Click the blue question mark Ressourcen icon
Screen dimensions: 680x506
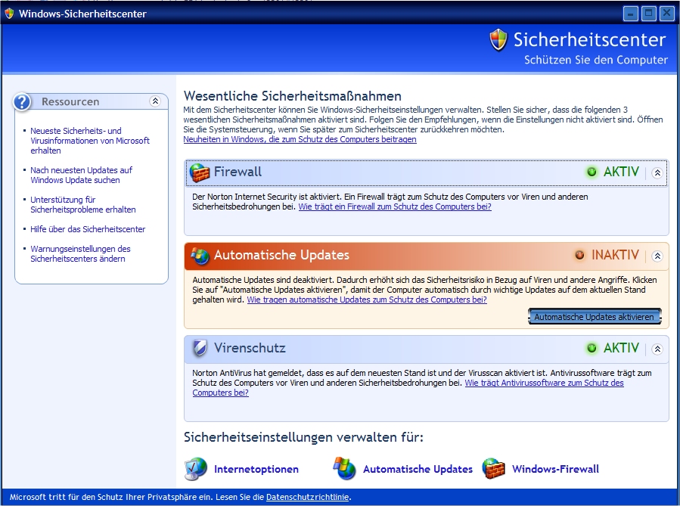pyautogui.click(x=23, y=102)
